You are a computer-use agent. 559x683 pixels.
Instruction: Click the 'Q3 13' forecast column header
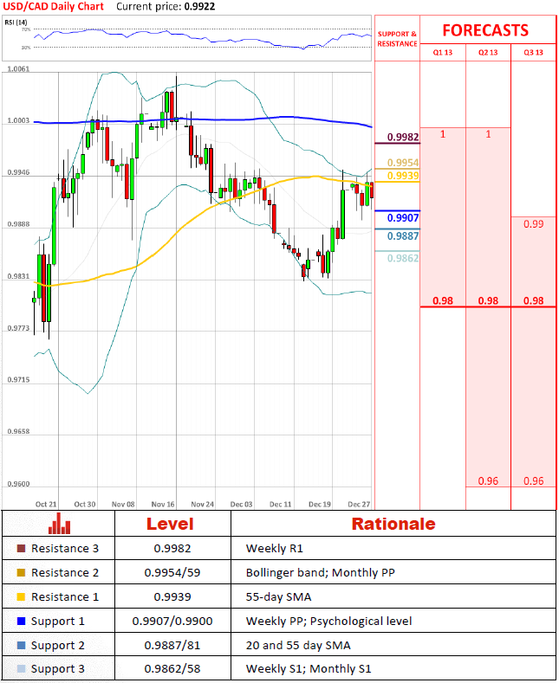533,53
